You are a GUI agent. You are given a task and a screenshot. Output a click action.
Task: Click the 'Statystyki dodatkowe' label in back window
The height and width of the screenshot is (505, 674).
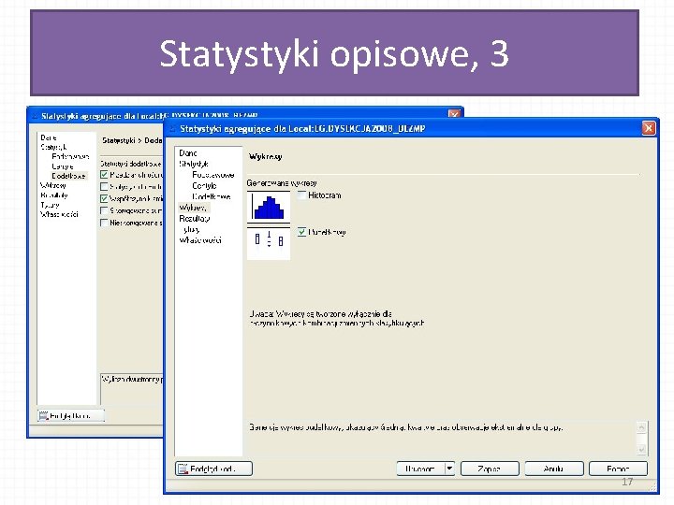pyautogui.click(x=131, y=164)
